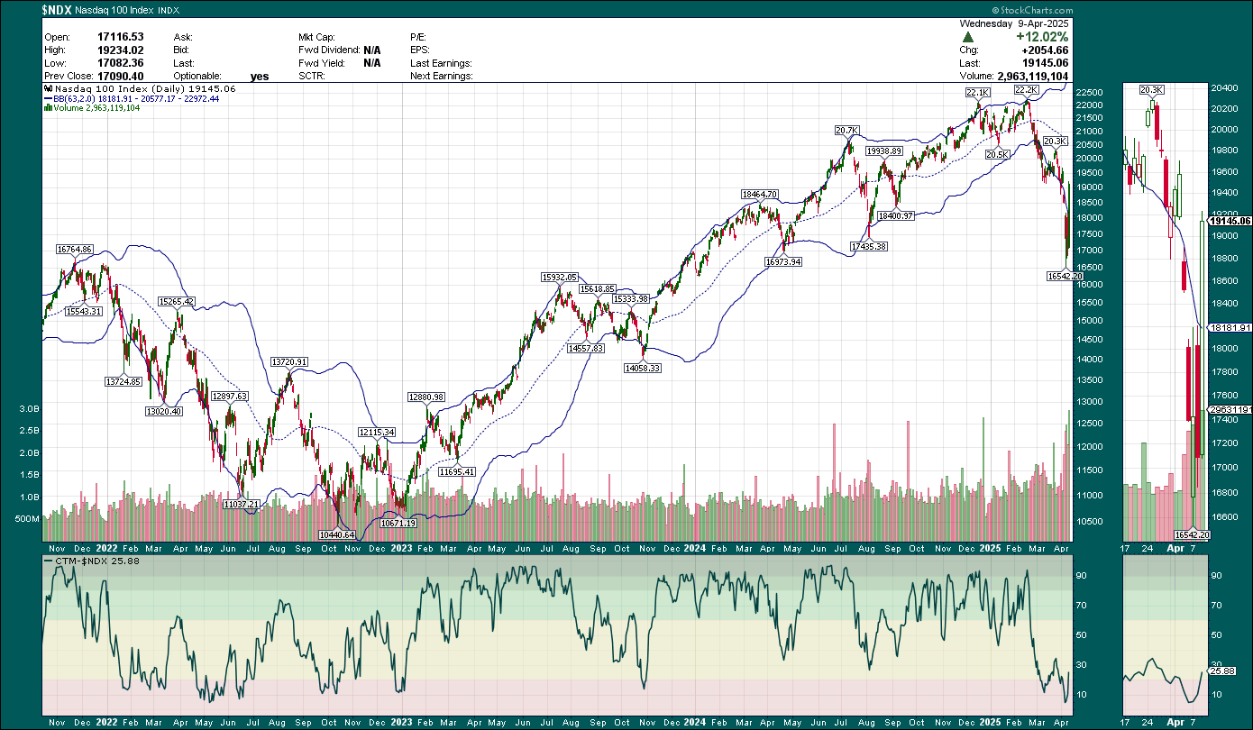Click the 15265.42 peak price label
This screenshot has width=1253, height=730.
click(x=176, y=301)
